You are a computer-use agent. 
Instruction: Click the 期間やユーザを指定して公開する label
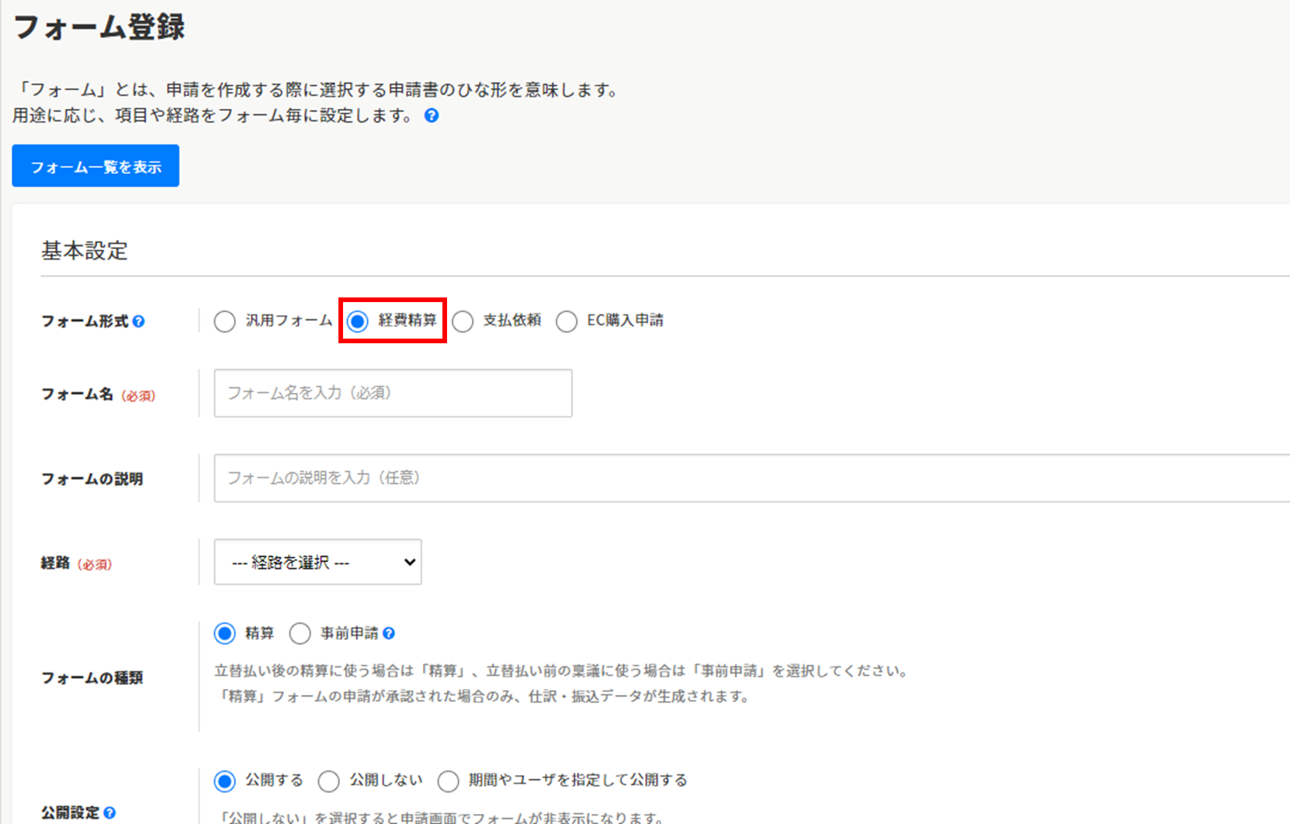coord(577,780)
